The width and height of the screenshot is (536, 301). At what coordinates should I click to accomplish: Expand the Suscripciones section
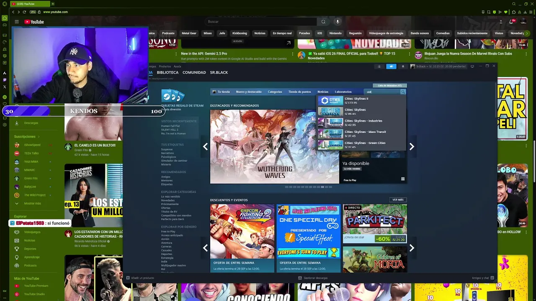[27, 136]
